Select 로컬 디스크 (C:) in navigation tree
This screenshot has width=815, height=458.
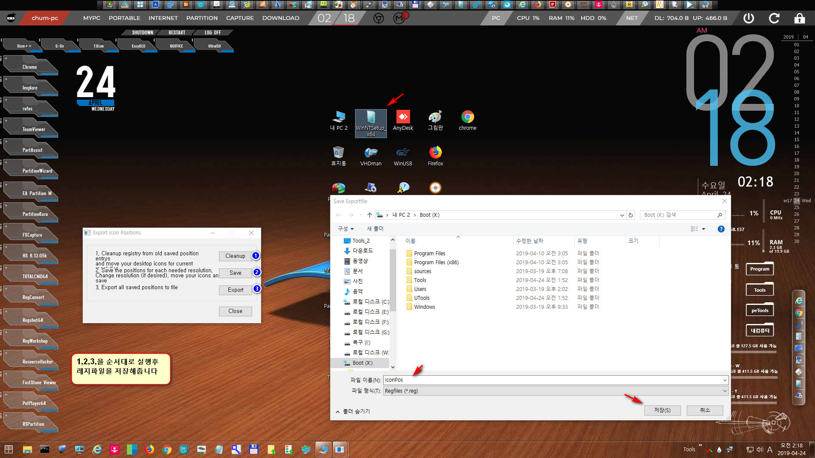tap(366, 302)
